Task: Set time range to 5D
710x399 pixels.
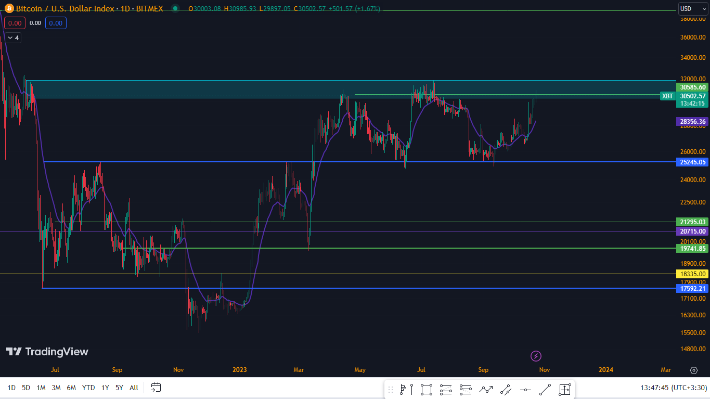Action: click(26, 387)
